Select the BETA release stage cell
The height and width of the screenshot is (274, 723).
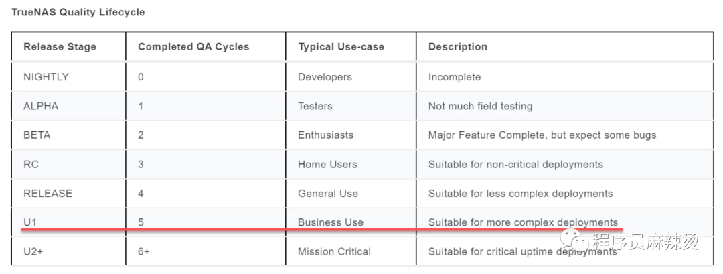click(x=37, y=135)
